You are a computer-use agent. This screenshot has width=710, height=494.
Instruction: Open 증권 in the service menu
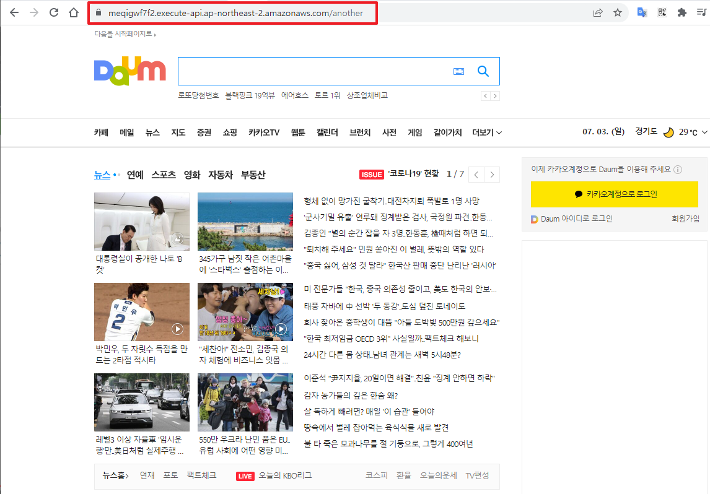(204, 132)
